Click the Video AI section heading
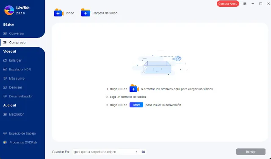The height and width of the screenshot is (159, 271). [10, 51]
